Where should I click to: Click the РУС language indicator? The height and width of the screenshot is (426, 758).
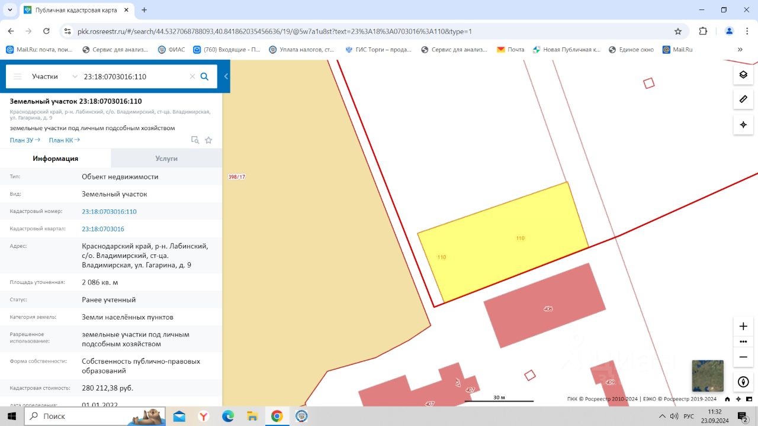pos(689,416)
